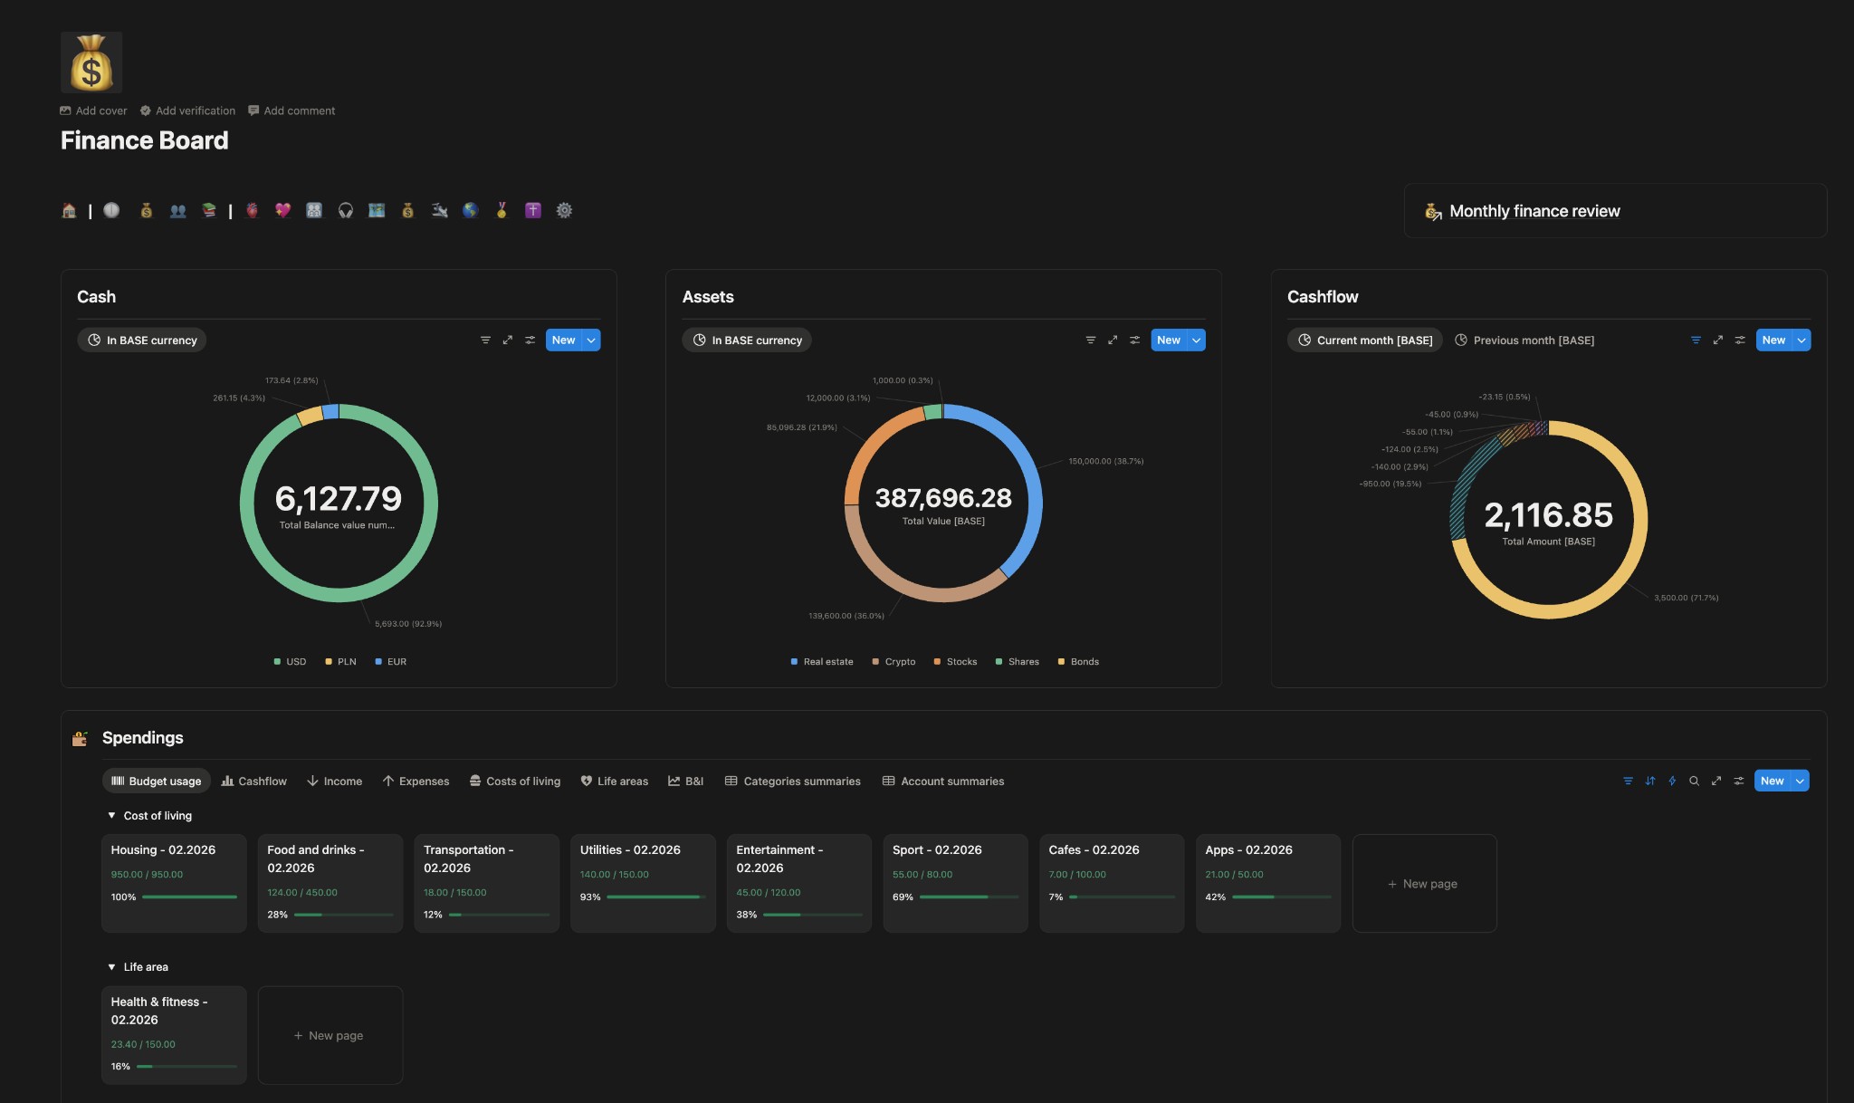Open the filter icon on the Spendings toolbar
Viewport: 1854px width, 1103px height.
pos(1628,781)
